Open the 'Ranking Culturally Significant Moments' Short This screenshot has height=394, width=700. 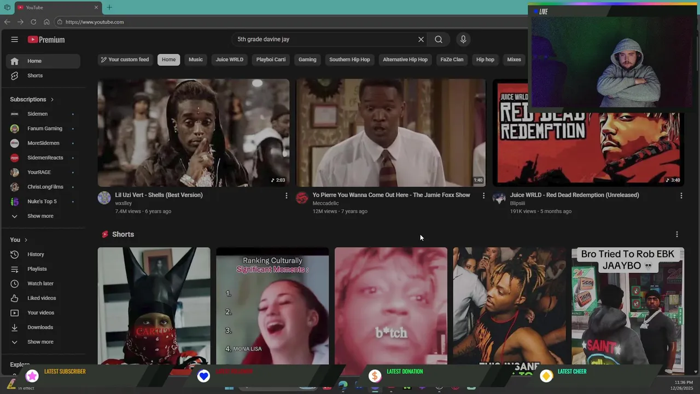click(272, 306)
